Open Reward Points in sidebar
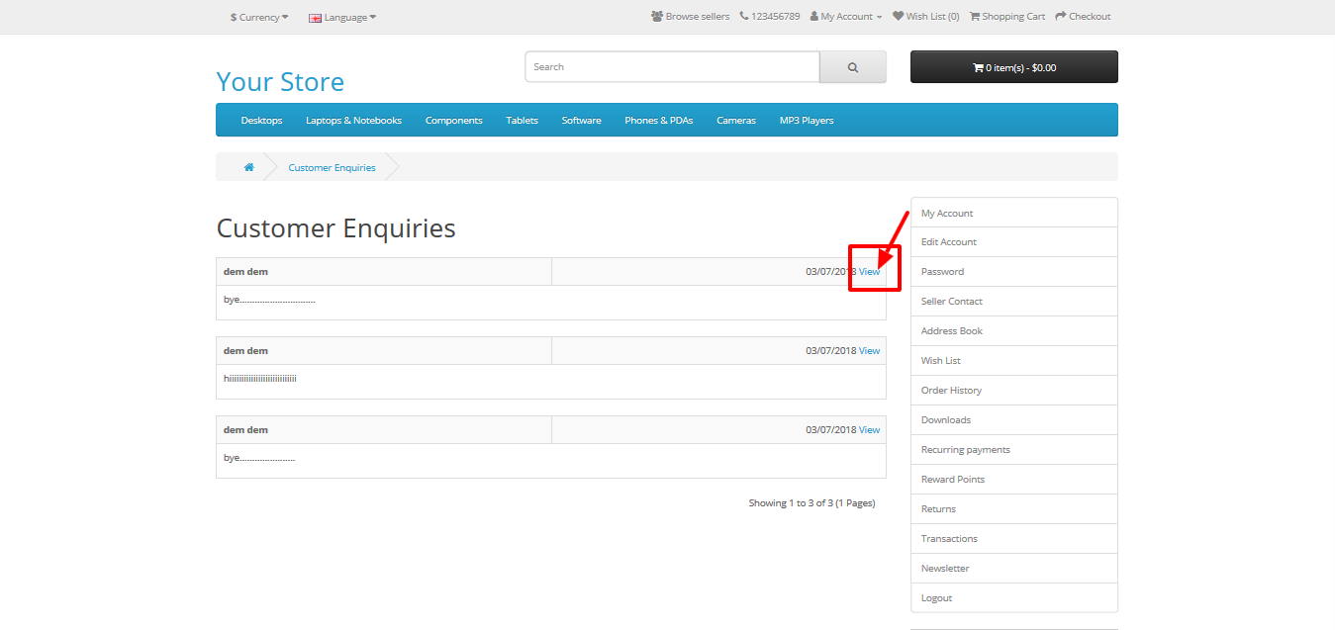The image size is (1335, 630). point(1014,480)
